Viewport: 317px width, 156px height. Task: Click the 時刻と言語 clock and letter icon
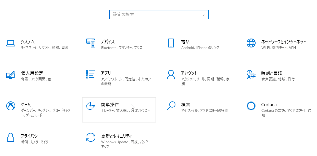[x=251, y=74]
